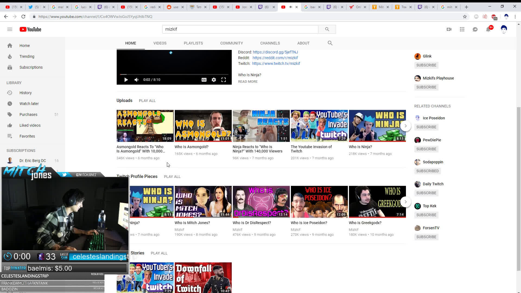Image resolution: width=521 pixels, height=293 pixels.
Task: Switch to the PLAYLISTS tab
Action: (x=193, y=43)
